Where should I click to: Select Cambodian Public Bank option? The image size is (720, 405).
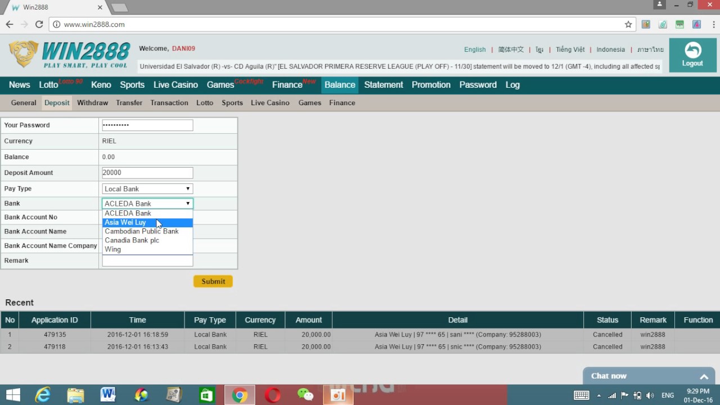(147, 231)
